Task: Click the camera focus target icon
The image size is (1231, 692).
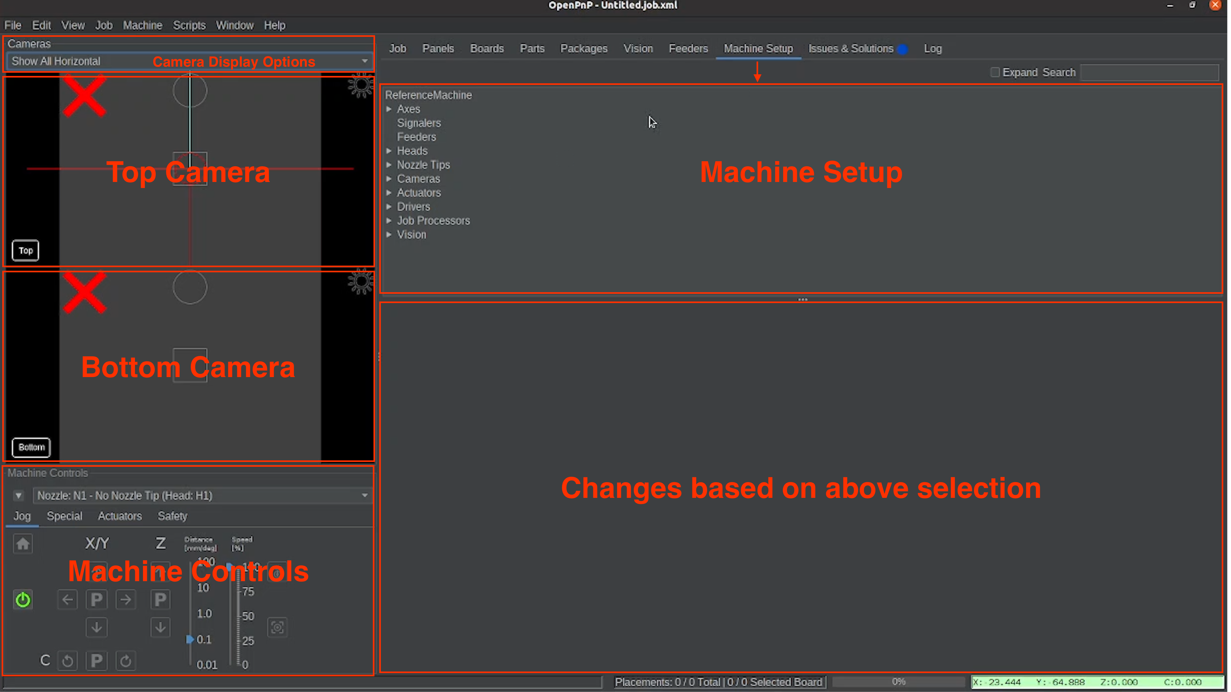Action: (x=277, y=628)
